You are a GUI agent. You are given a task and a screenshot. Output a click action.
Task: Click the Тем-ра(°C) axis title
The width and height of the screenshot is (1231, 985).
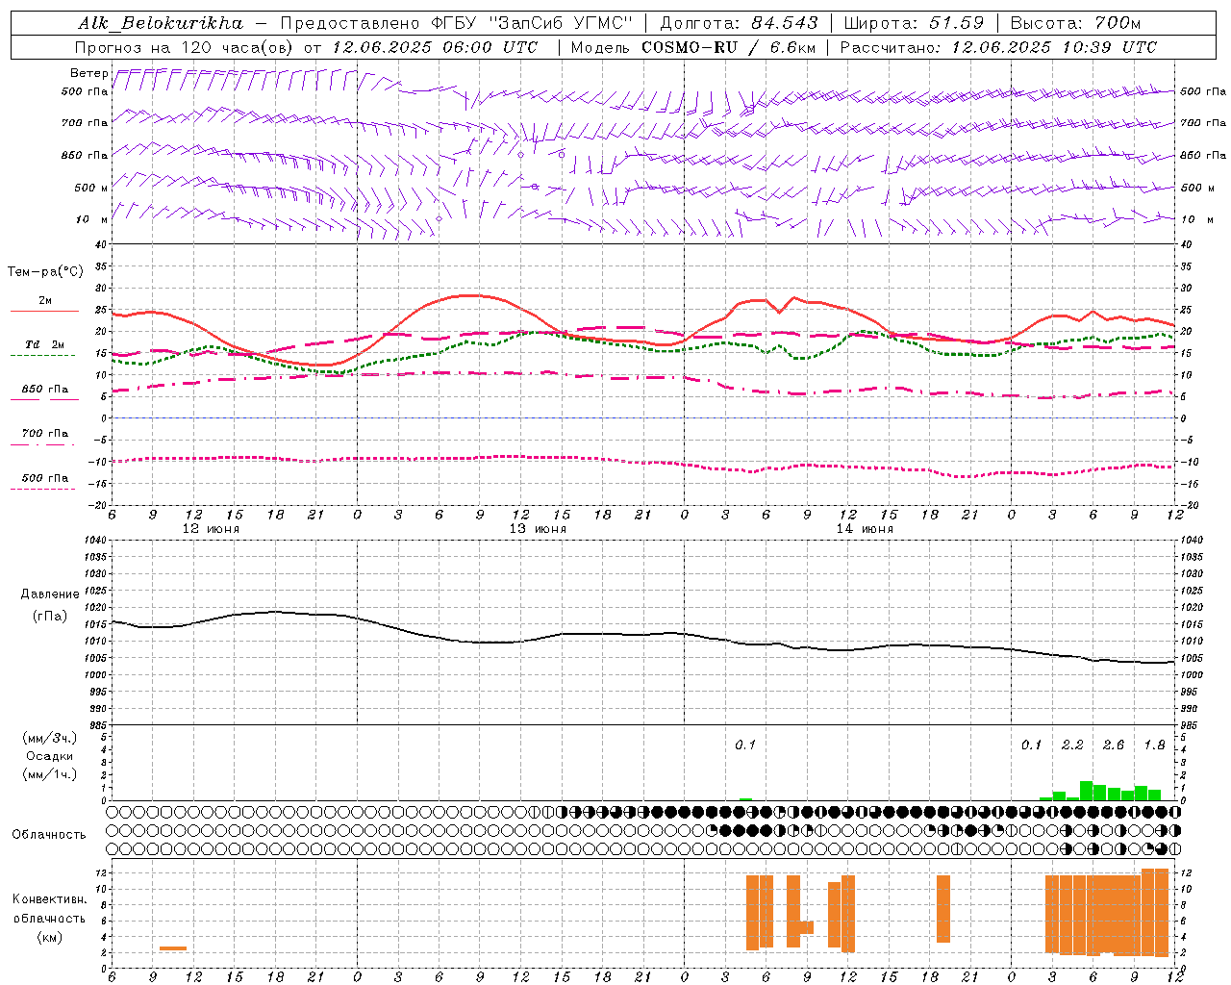(x=45, y=272)
